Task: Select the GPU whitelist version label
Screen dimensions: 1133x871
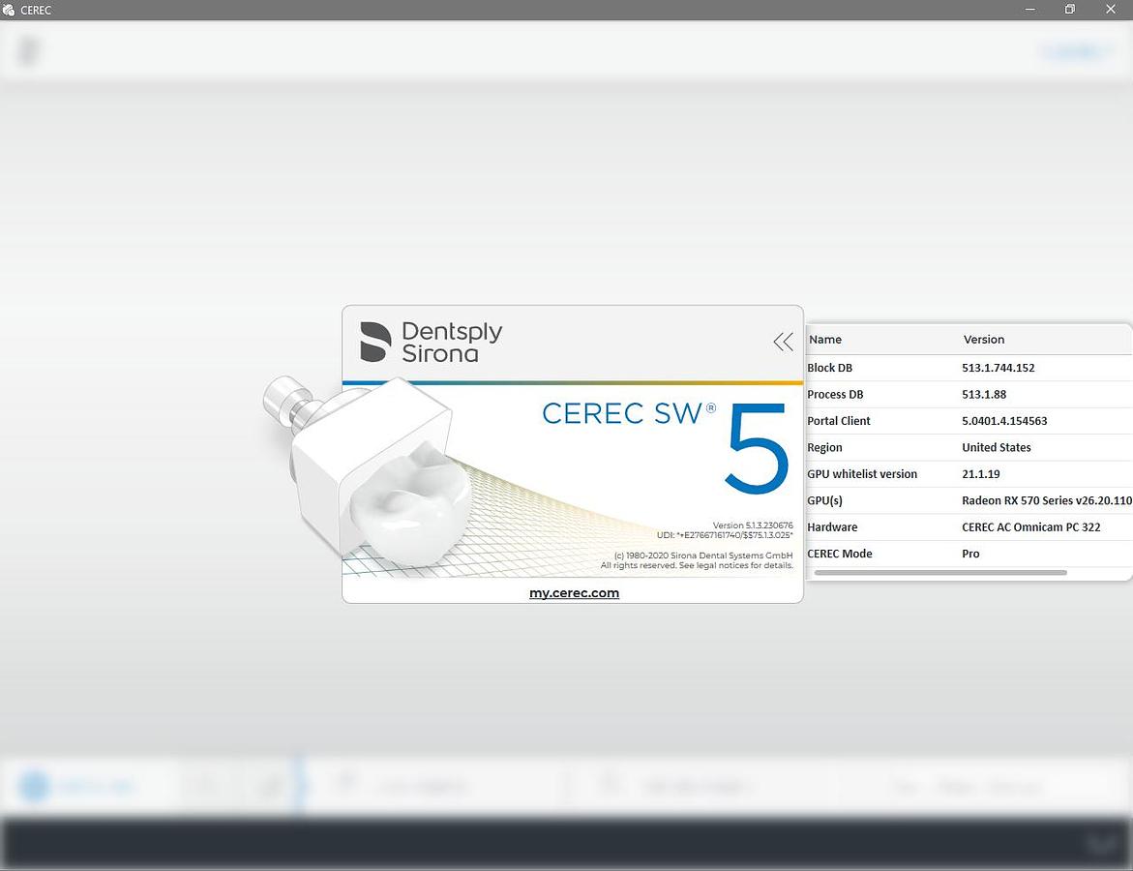Action: [x=862, y=474]
